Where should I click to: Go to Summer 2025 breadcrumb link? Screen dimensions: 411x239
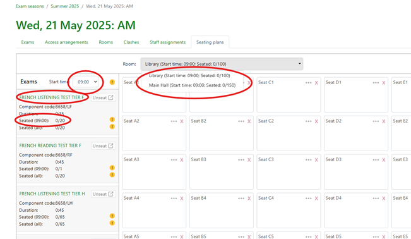pyautogui.click(x=65, y=6)
